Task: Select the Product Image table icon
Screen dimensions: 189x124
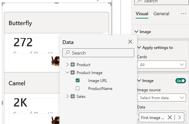Action: 72,72
